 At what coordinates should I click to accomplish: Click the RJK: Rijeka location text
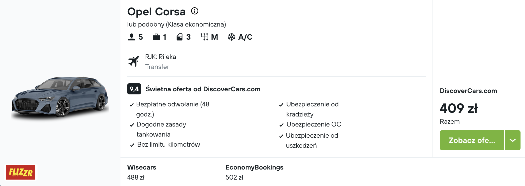(x=161, y=57)
